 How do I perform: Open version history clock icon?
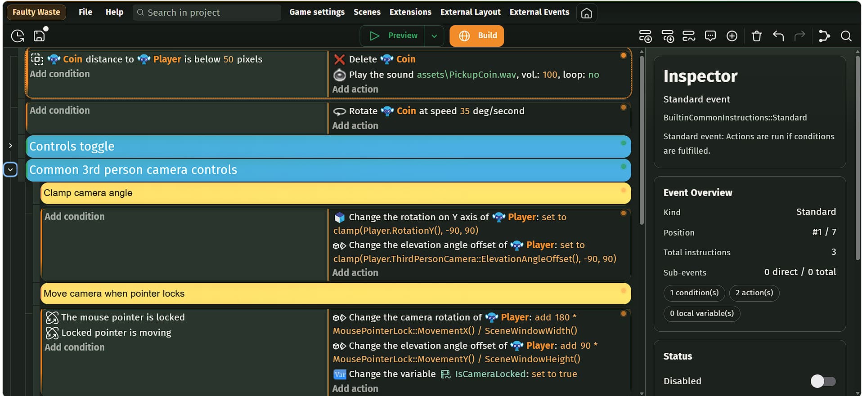[x=18, y=36]
